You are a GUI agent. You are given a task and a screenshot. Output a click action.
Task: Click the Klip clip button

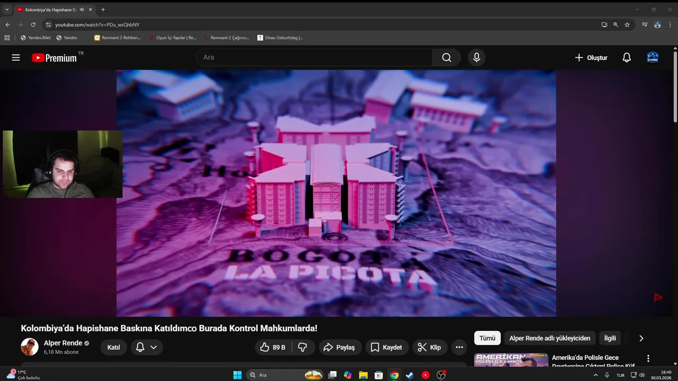(x=430, y=347)
